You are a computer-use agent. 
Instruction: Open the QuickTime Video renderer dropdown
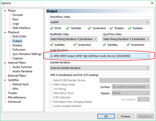pos(126,39)
